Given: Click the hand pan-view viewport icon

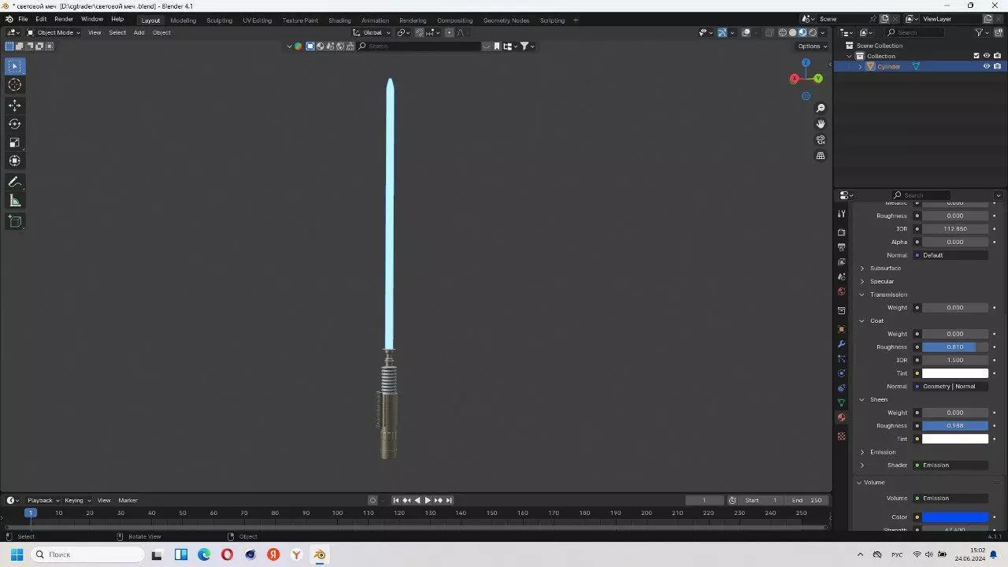Looking at the screenshot, I should 821,124.
